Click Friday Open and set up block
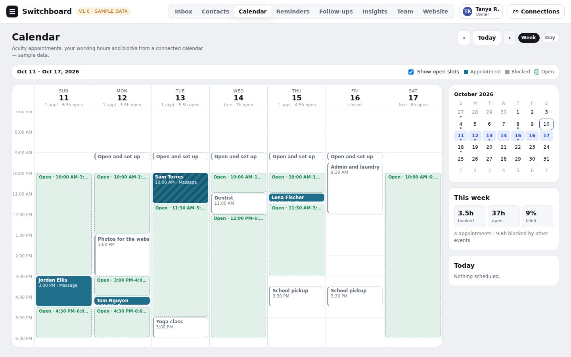Screen dimensions: 571x357 click(x=355, y=156)
